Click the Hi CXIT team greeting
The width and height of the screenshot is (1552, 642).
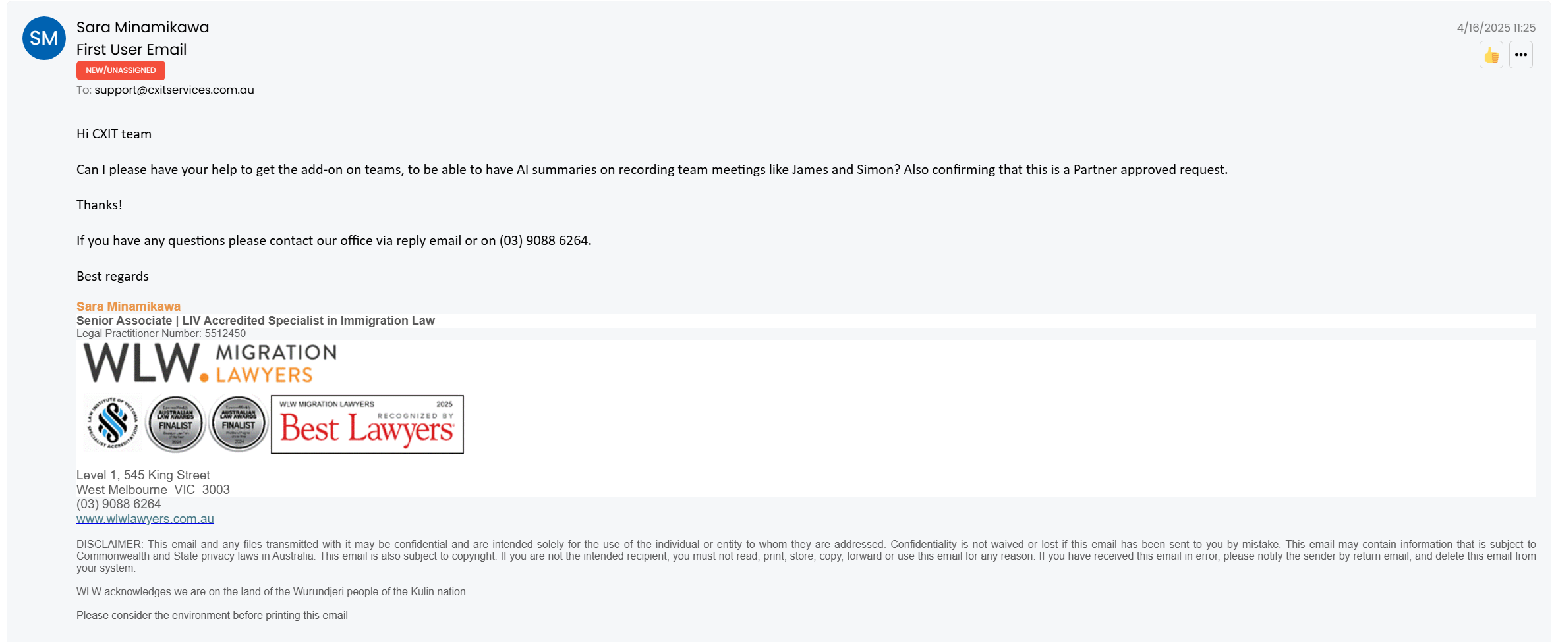pyautogui.click(x=114, y=134)
